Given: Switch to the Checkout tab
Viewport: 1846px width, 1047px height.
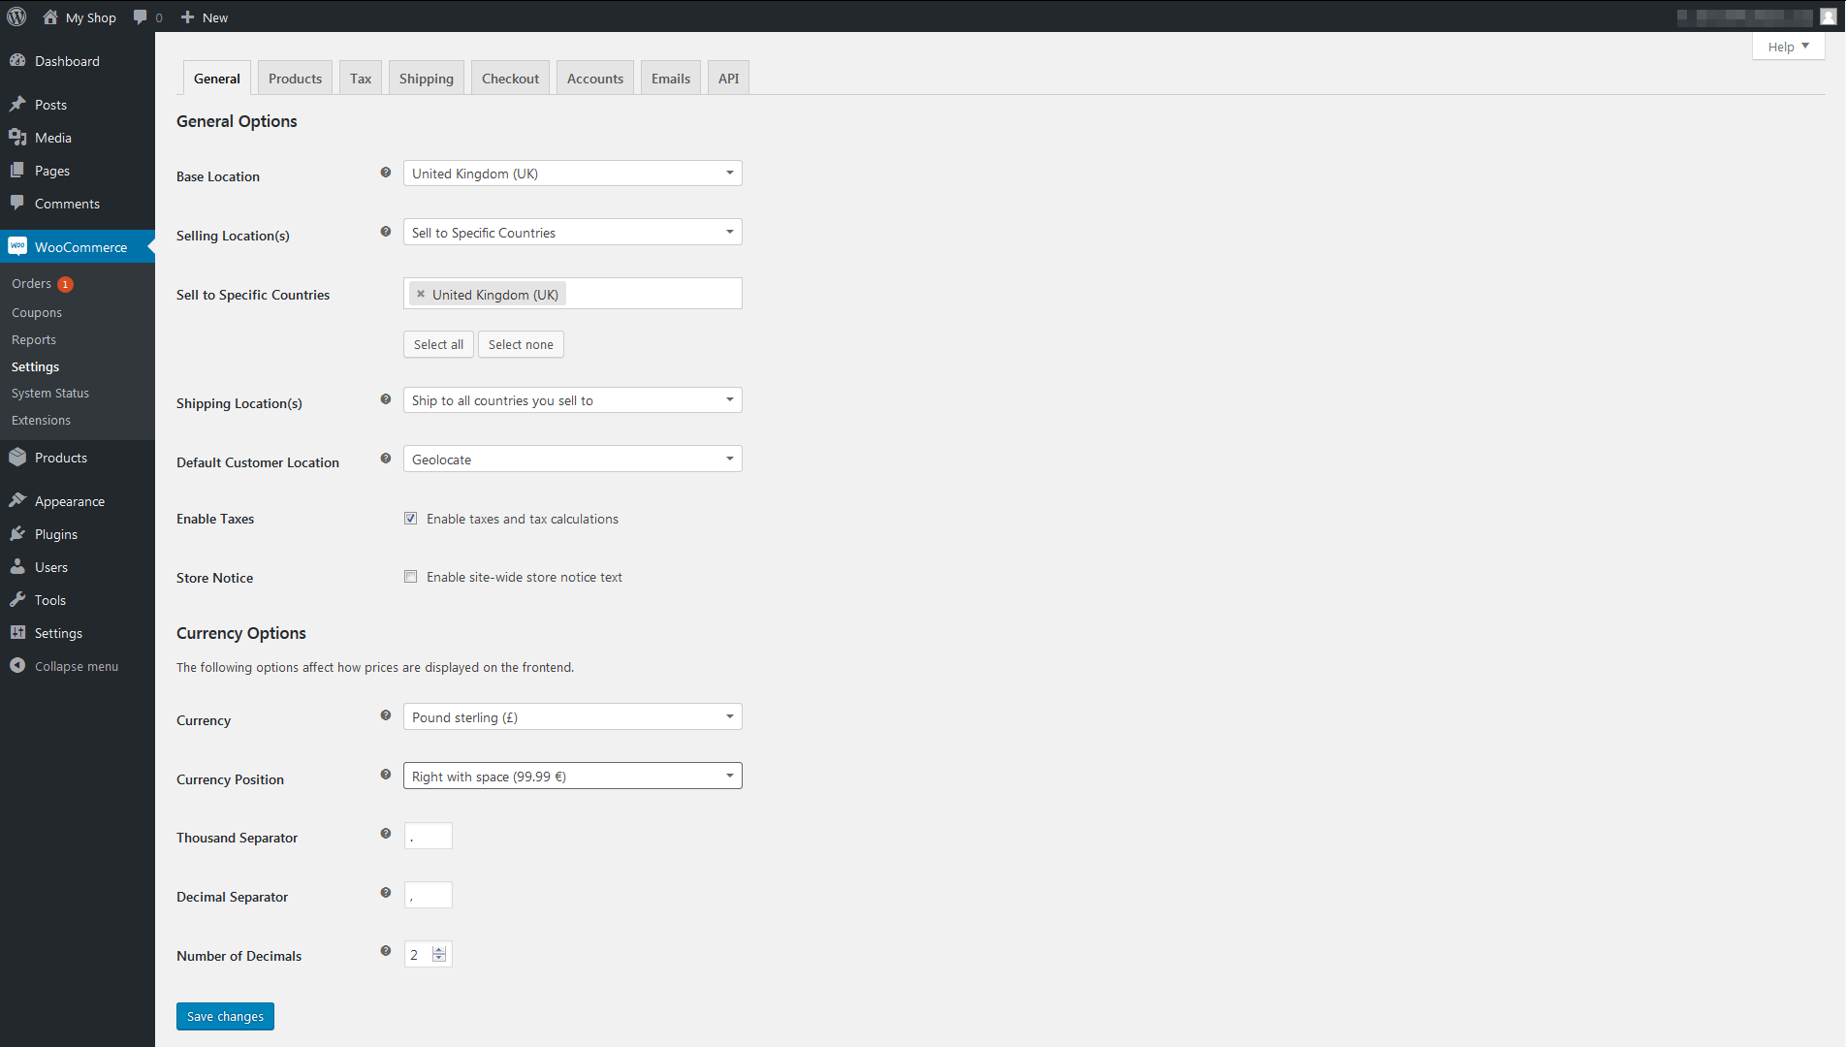Looking at the screenshot, I should click(x=510, y=79).
